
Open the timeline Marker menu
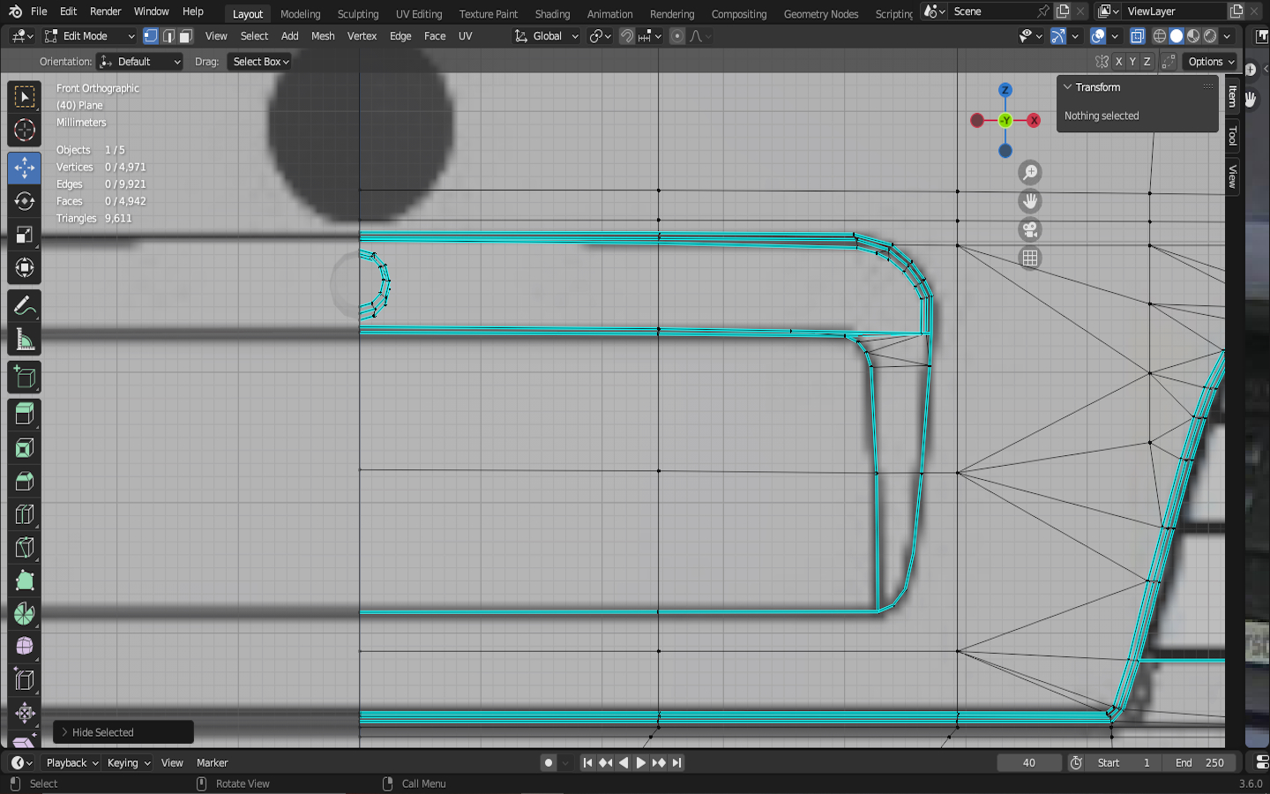pos(212,763)
